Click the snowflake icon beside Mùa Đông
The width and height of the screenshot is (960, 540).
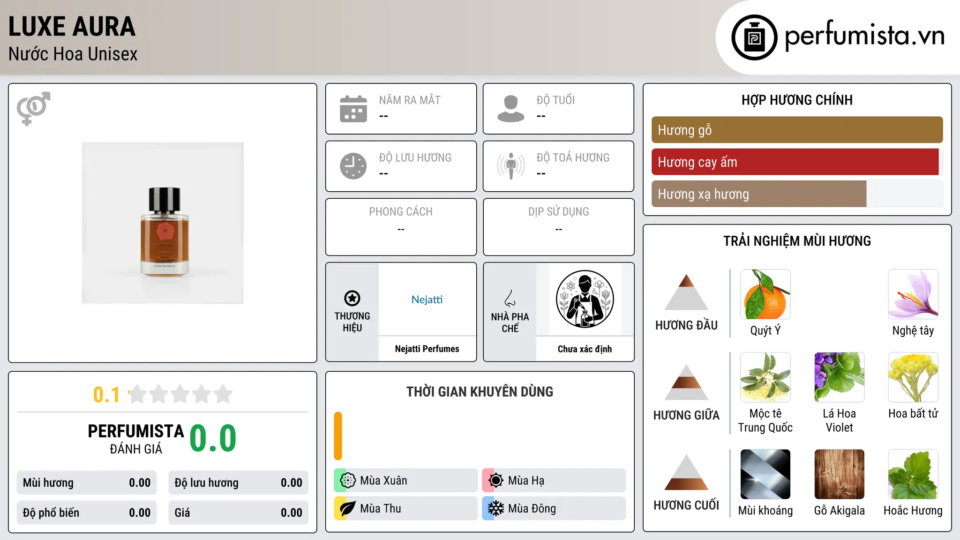[495, 509]
